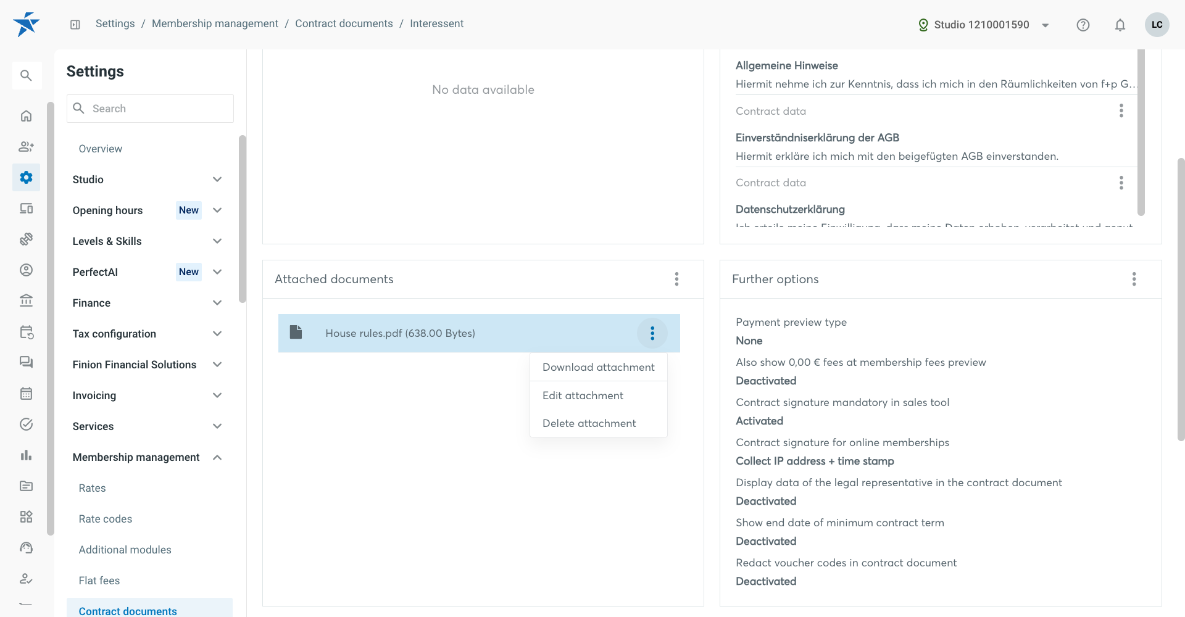Open the three-dot menu of Attached documents
Image resolution: width=1185 pixels, height=617 pixels.
tap(676, 279)
